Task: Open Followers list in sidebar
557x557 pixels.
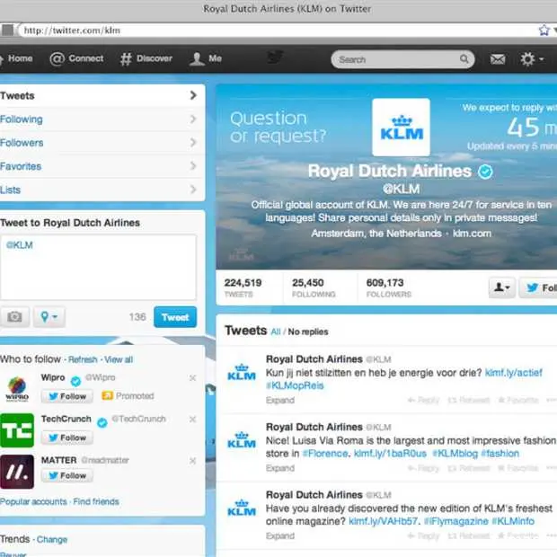Action: 102,143
